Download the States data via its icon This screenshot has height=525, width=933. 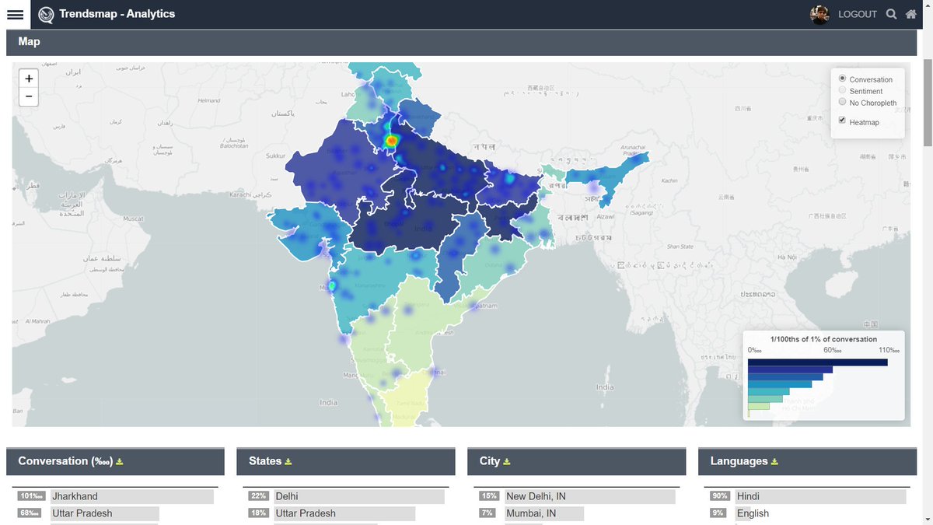point(289,460)
